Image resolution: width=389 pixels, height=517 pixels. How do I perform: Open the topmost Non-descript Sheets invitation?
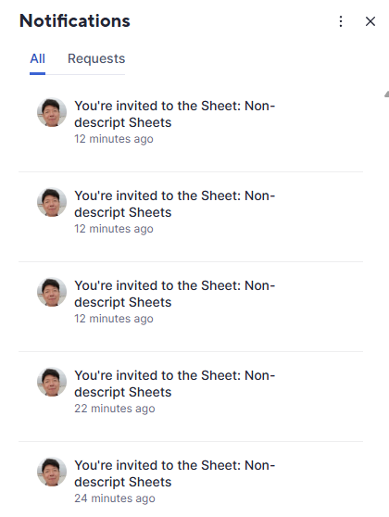pos(191,127)
